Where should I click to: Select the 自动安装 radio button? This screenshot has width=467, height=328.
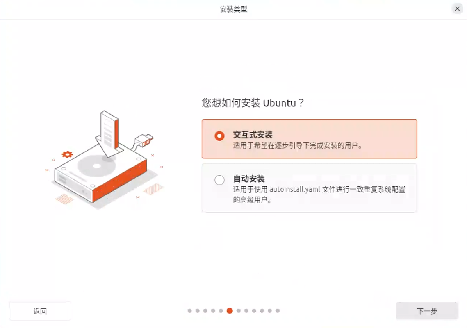tap(219, 180)
